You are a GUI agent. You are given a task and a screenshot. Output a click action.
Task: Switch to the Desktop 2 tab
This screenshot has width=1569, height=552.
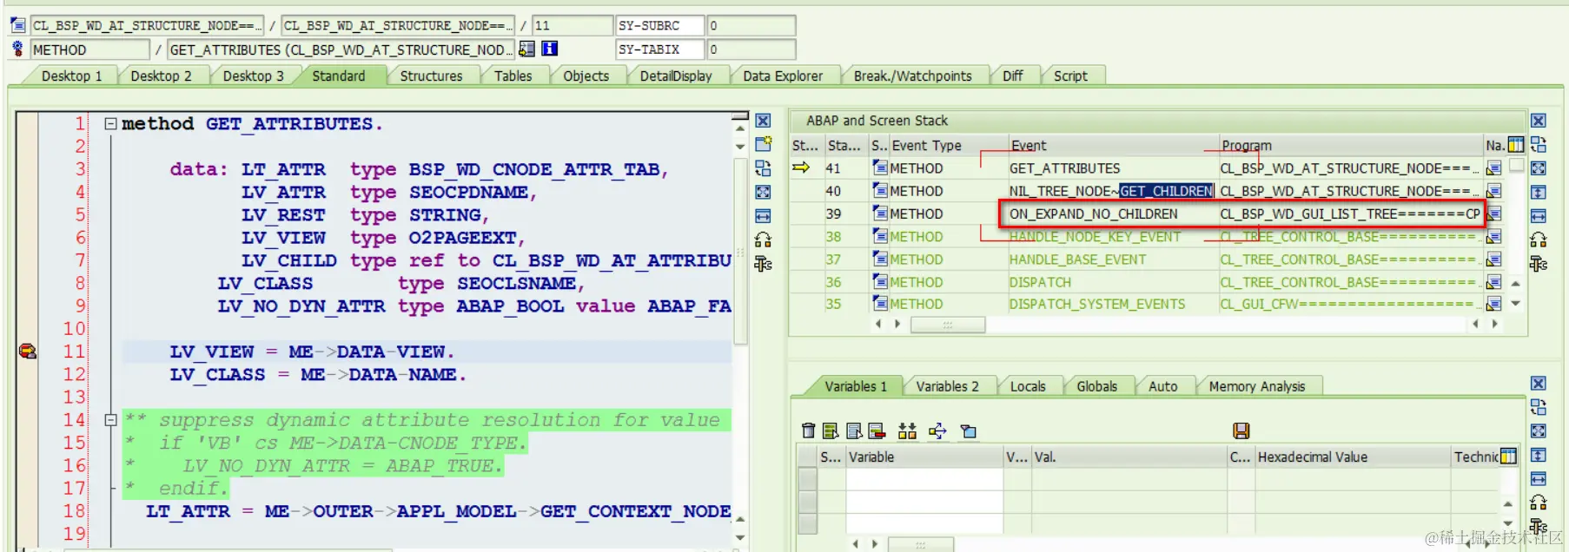161,76
